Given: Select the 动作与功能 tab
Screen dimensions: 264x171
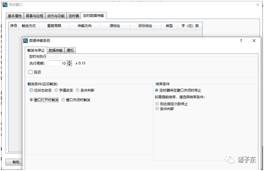Looking at the screenshot, I should pyautogui.click(x=56, y=16).
